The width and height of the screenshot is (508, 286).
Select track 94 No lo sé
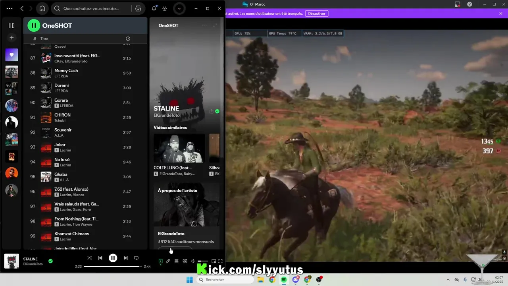(85, 162)
